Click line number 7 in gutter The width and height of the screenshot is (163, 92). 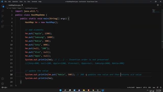12,33
